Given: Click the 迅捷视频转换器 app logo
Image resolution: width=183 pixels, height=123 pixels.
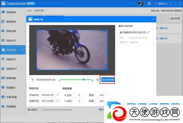Looking at the screenshot, I should pos(3,3).
